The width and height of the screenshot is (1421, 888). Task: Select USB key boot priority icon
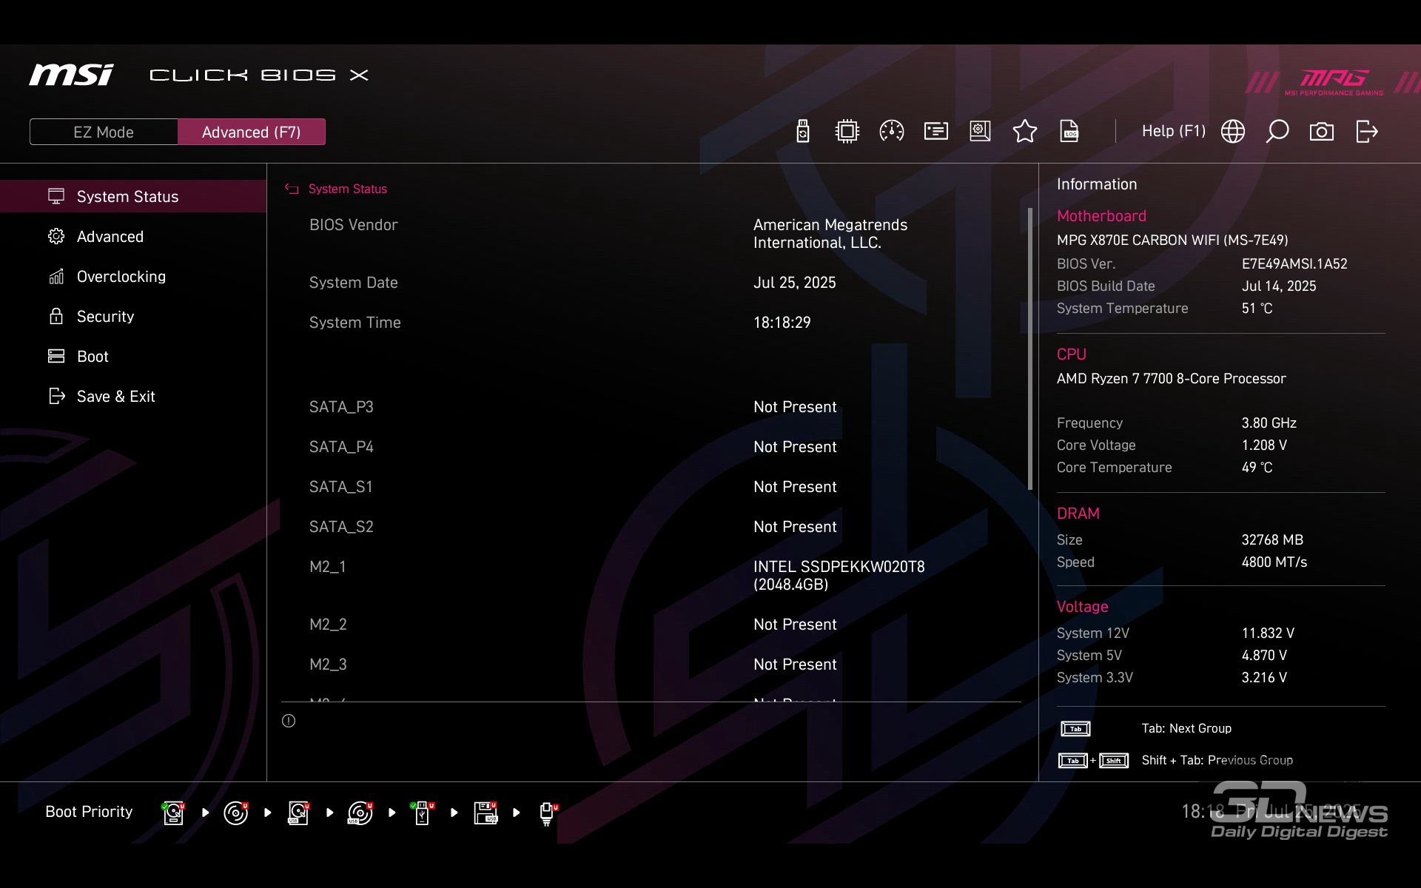(x=423, y=813)
